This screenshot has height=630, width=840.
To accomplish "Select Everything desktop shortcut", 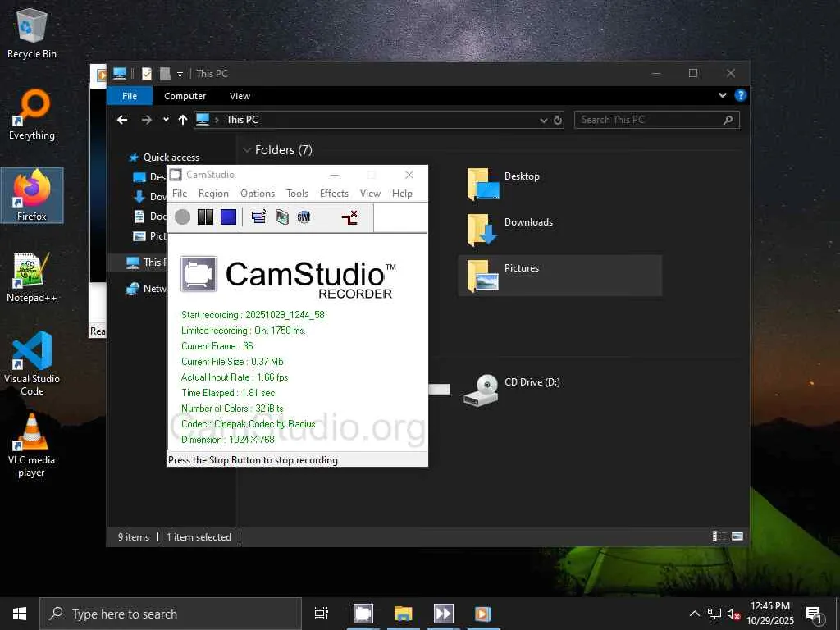I will click(x=32, y=115).
